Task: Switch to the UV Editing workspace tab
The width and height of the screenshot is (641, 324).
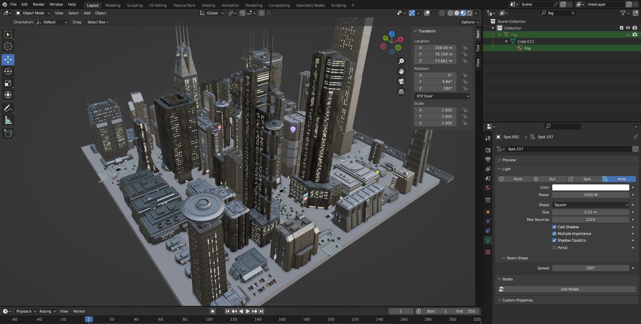Action: pyautogui.click(x=158, y=5)
